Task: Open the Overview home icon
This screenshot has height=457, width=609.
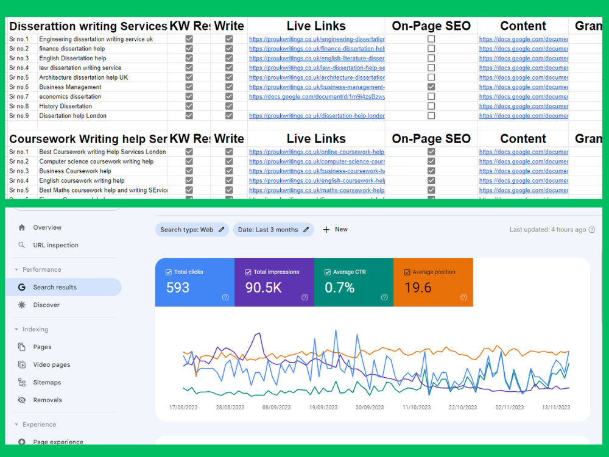Action: [22, 227]
